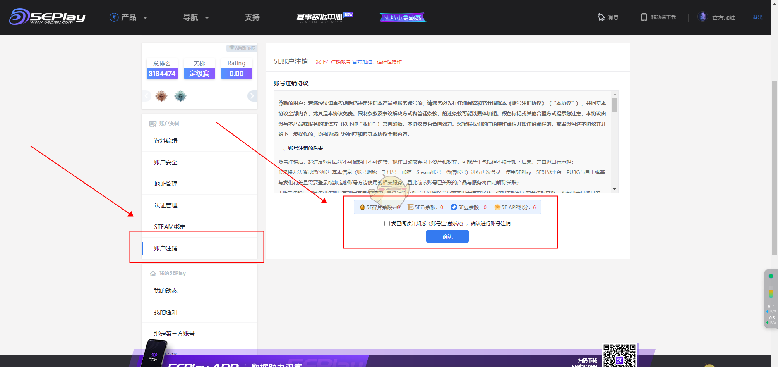
Task: Open 赛事数据中心 event data center
Action: point(324,17)
